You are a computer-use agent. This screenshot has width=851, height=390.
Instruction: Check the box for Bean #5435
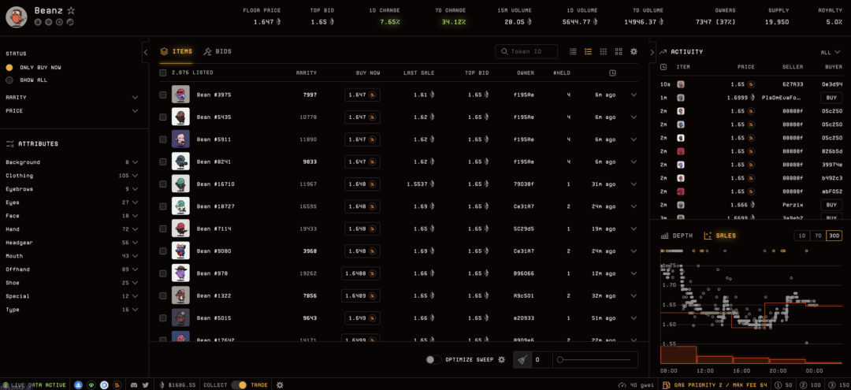click(x=163, y=117)
